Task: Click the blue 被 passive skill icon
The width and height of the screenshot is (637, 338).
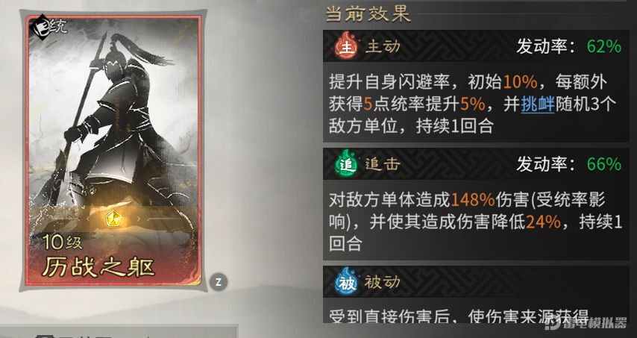Action: pos(346,281)
